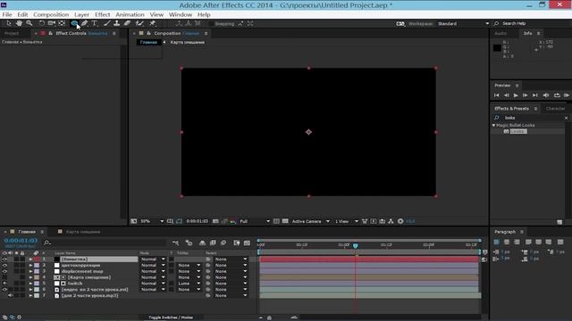Image resolution: width=572 pixels, height=321 pixels.
Task: Toggle the Snapping checkbox
Action: click(x=211, y=24)
